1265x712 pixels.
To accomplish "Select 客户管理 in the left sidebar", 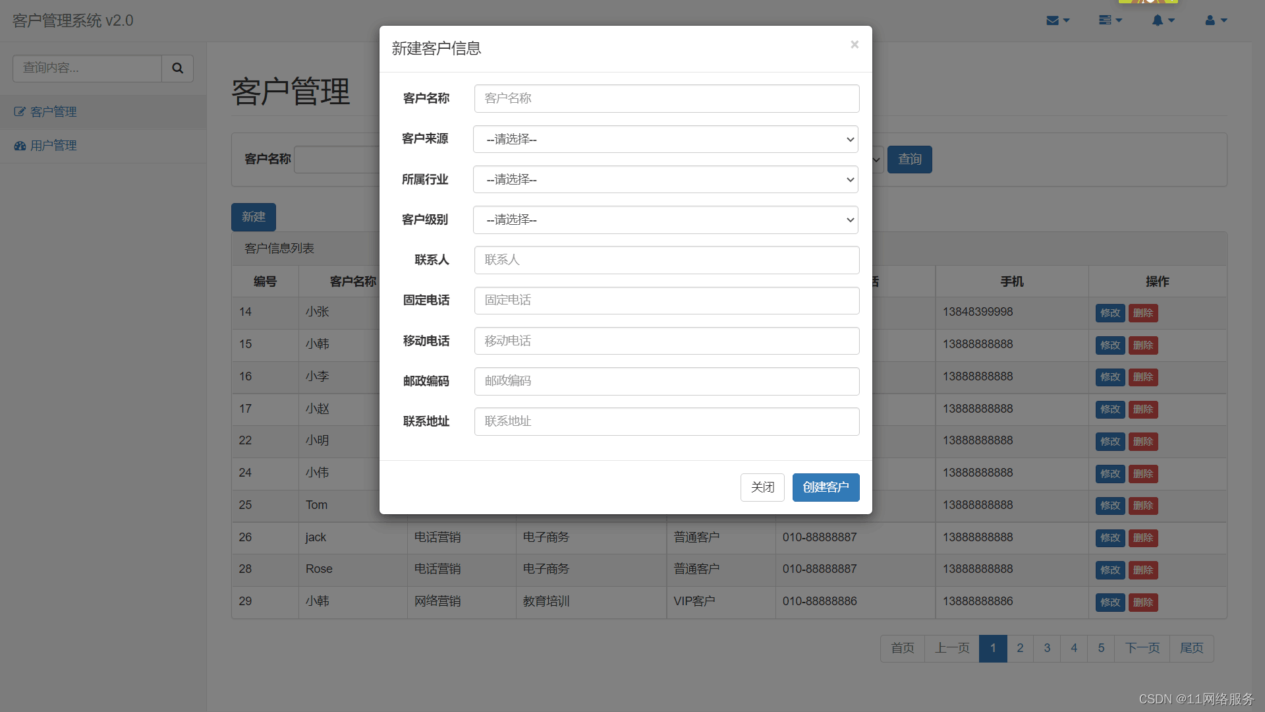I will (x=53, y=111).
